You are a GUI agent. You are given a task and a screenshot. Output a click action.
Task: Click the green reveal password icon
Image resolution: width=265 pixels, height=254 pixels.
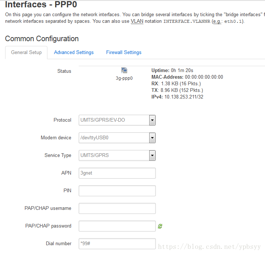click(160, 226)
